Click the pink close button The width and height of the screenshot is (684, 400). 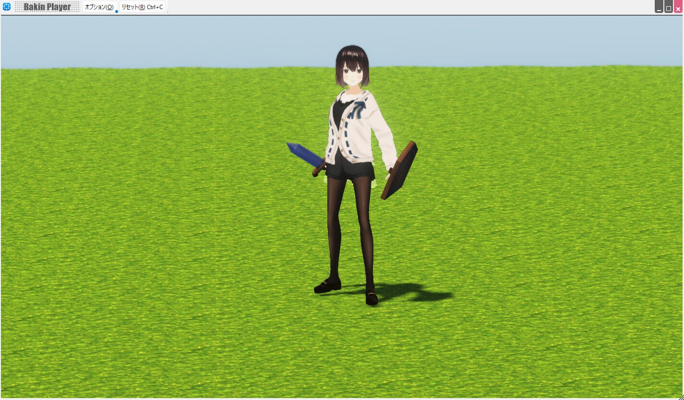click(x=678, y=8)
